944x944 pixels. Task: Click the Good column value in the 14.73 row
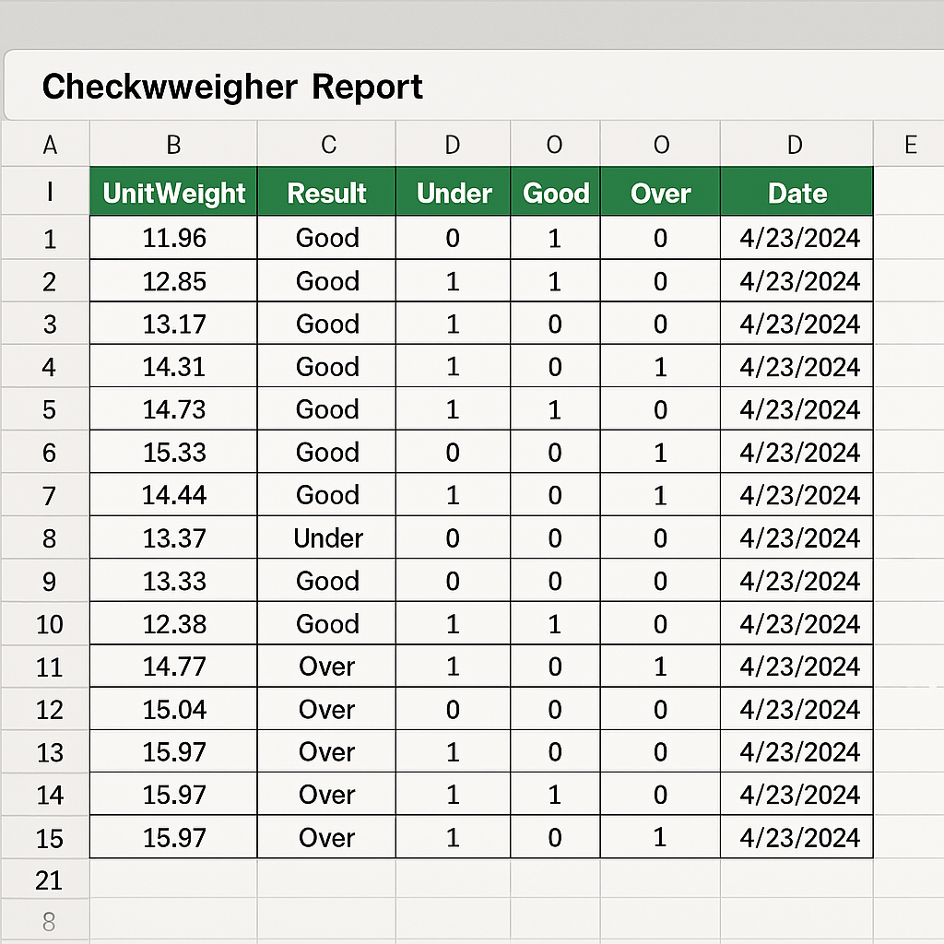point(555,409)
